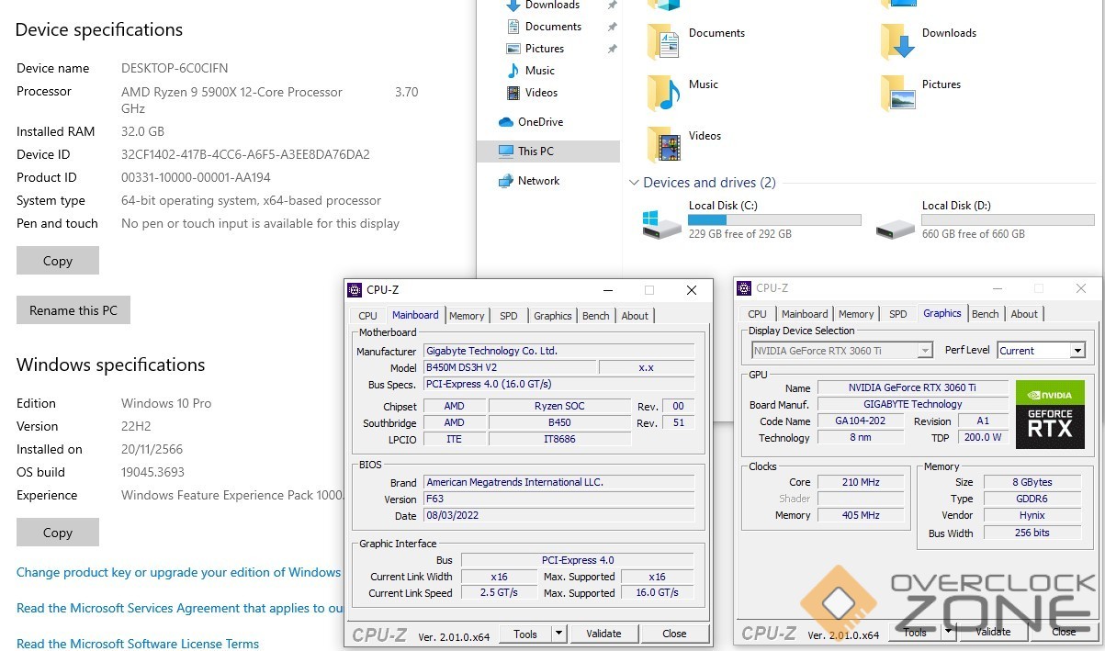Click the BIOS date 08/03/2022 field

tap(558, 516)
